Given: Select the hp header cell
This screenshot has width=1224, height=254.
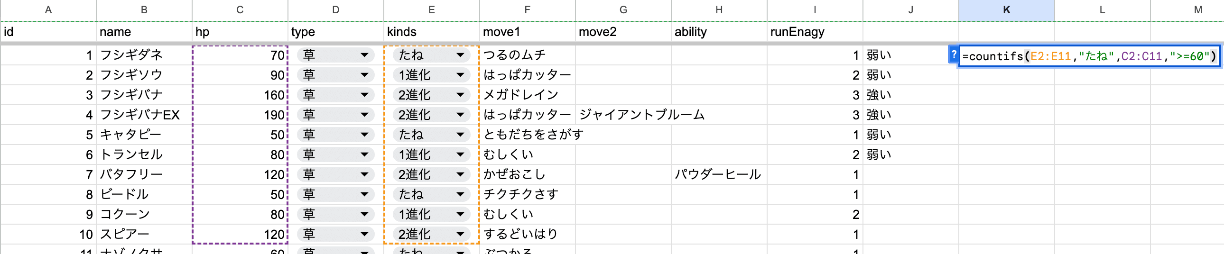Looking at the screenshot, I should pos(240,32).
